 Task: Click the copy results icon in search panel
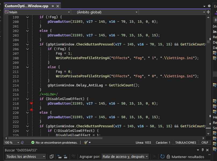point(52,156)
